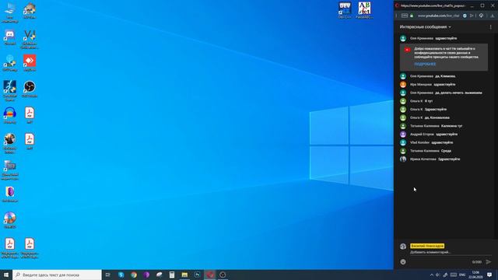Image resolution: width=498 pixels, height=280 pixels.
Task: Open the Dev-C++ desktop shortcut
Action: (x=345, y=10)
